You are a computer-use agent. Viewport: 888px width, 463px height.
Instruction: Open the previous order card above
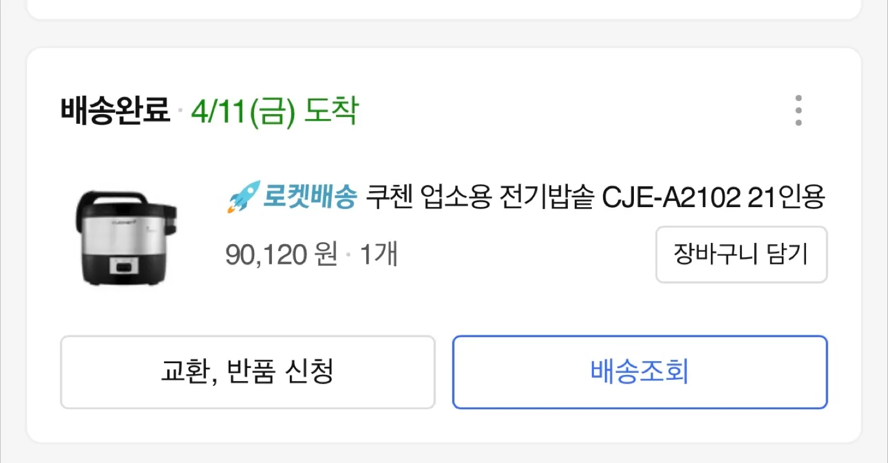(x=443, y=9)
